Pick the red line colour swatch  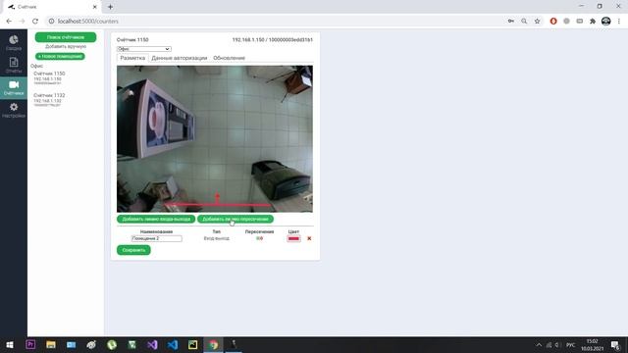[293, 238]
